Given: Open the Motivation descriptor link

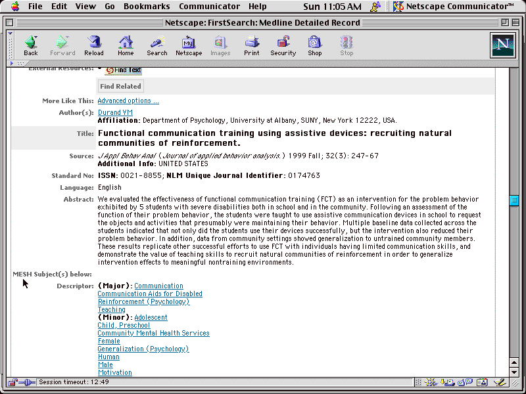Looking at the screenshot, I should [x=114, y=372].
